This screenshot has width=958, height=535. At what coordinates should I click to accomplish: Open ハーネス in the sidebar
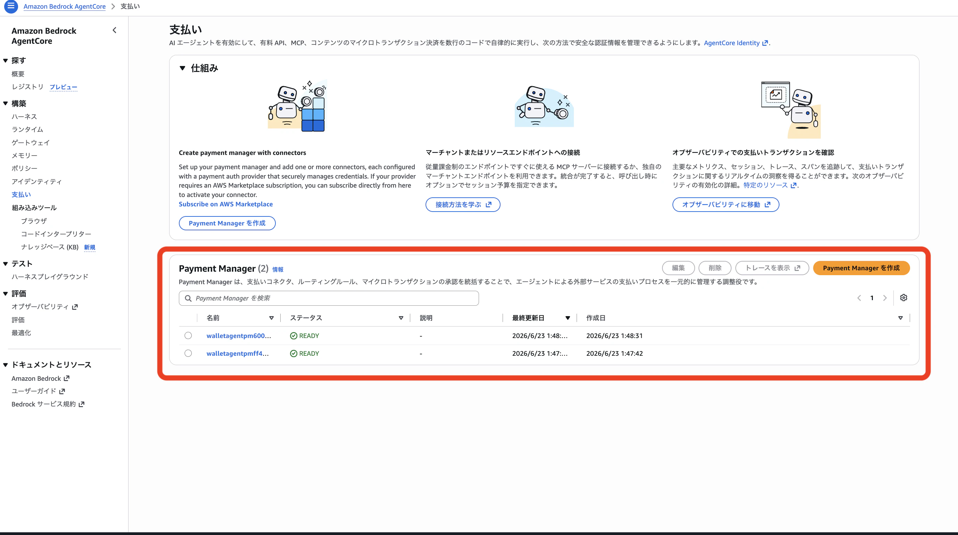[x=24, y=117]
